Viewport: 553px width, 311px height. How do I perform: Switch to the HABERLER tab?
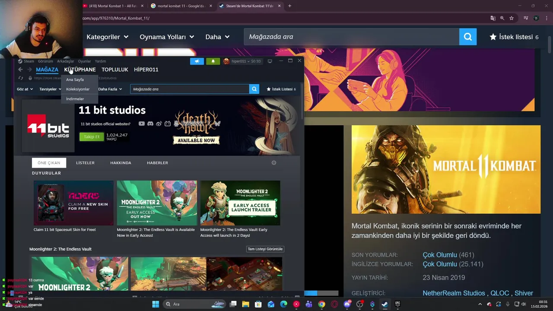click(157, 163)
